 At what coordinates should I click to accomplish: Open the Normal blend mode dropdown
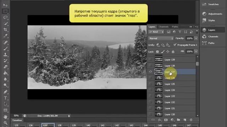pyautogui.click(x=161, y=38)
